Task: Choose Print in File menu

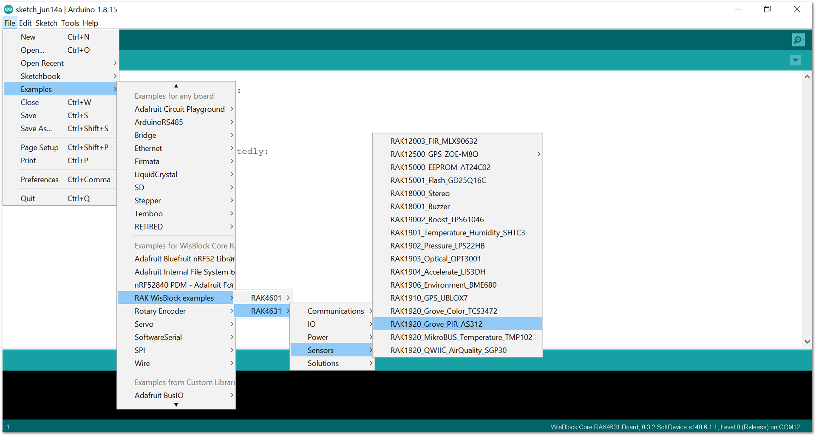Action: coord(60,161)
